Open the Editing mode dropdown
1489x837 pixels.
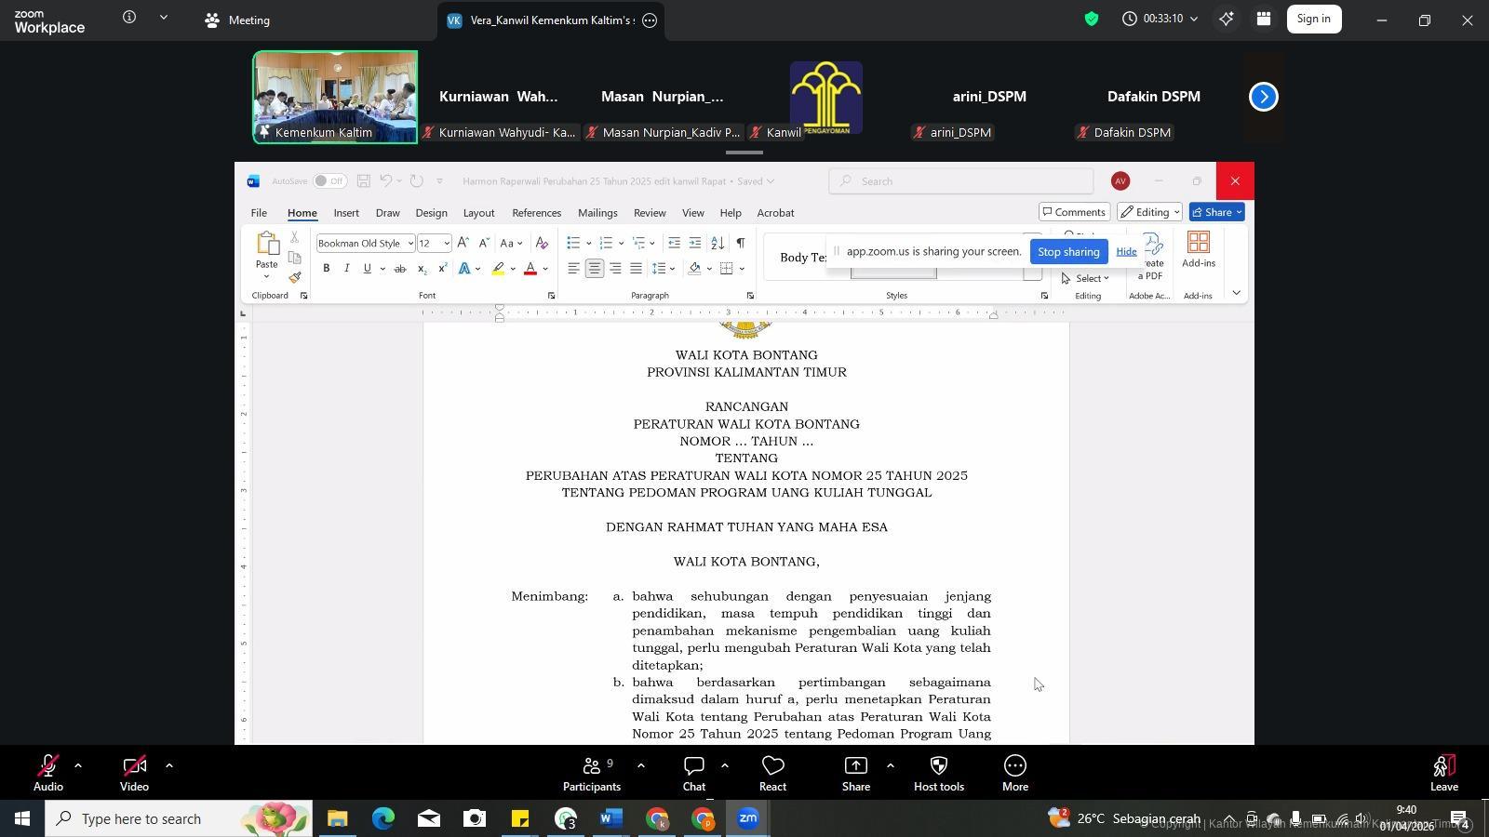coord(1149,212)
